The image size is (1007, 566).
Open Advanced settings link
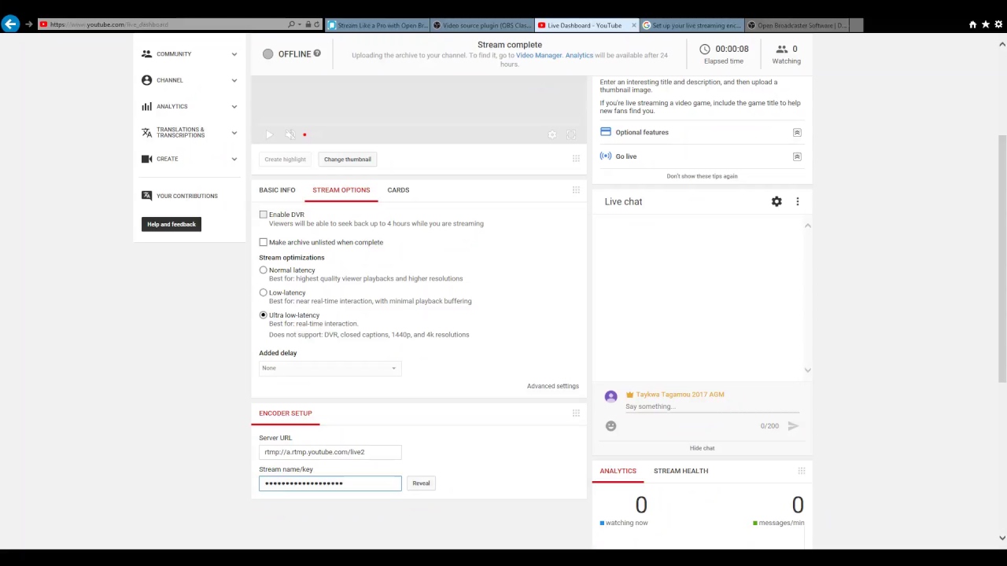(552, 386)
